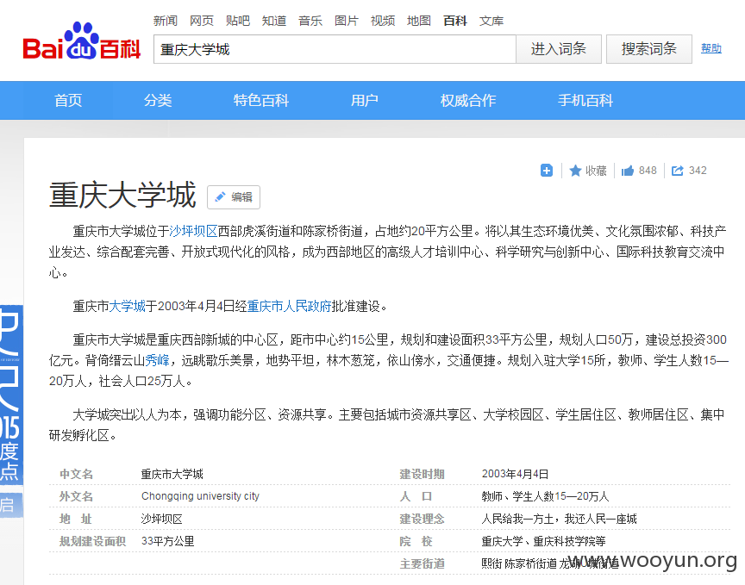Open 用户 in blue nav bar
The width and height of the screenshot is (745, 585).
(x=365, y=100)
